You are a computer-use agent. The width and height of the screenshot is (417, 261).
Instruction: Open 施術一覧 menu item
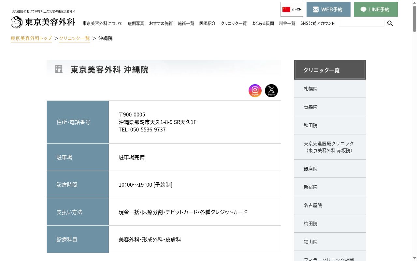pos(186,23)
